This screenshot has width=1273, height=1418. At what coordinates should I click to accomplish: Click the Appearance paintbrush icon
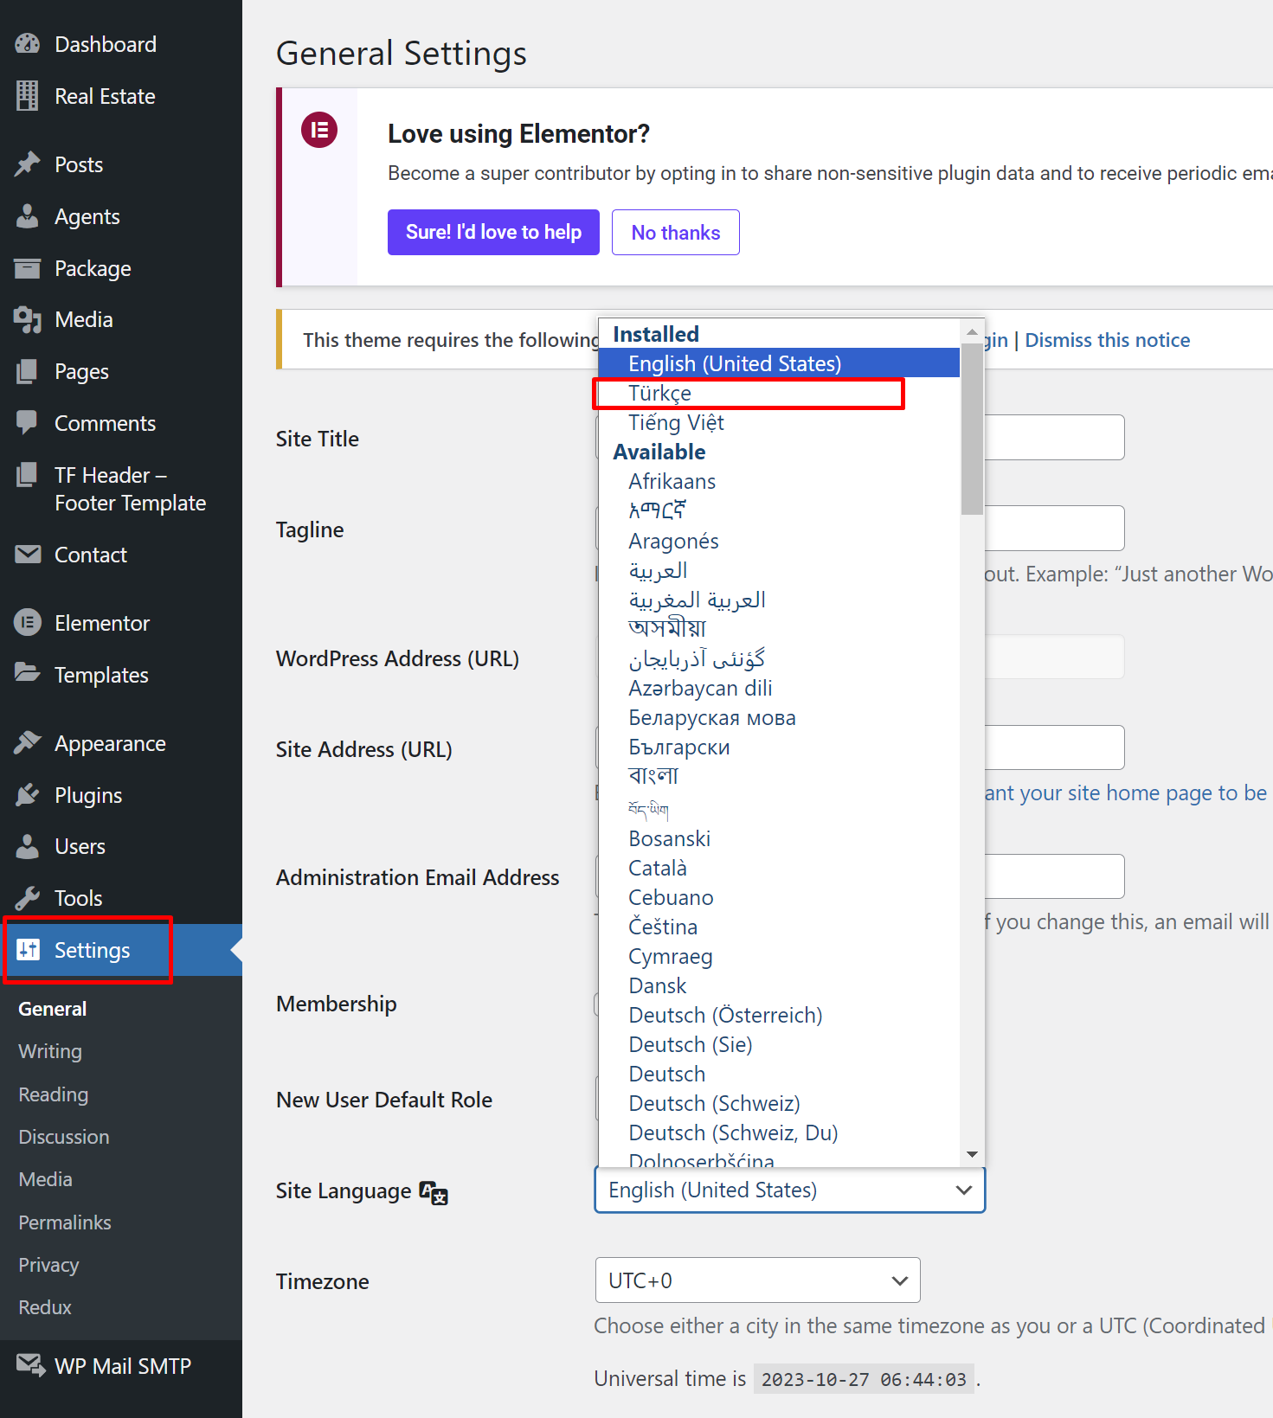28,743
